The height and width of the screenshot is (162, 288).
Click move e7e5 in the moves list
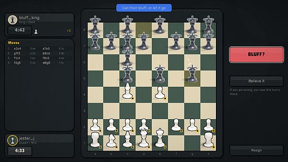[x=46, y=49]
